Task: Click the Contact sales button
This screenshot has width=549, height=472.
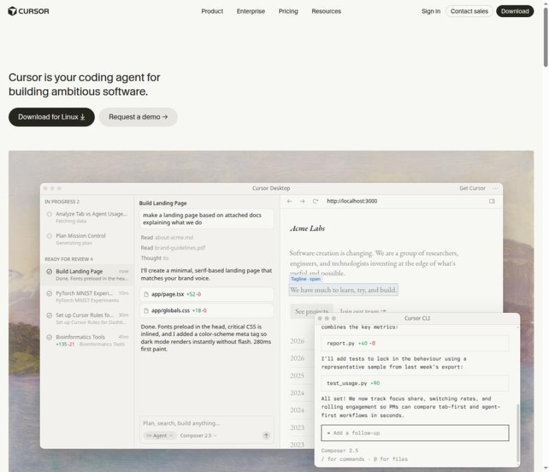Action: pos(469,11)
